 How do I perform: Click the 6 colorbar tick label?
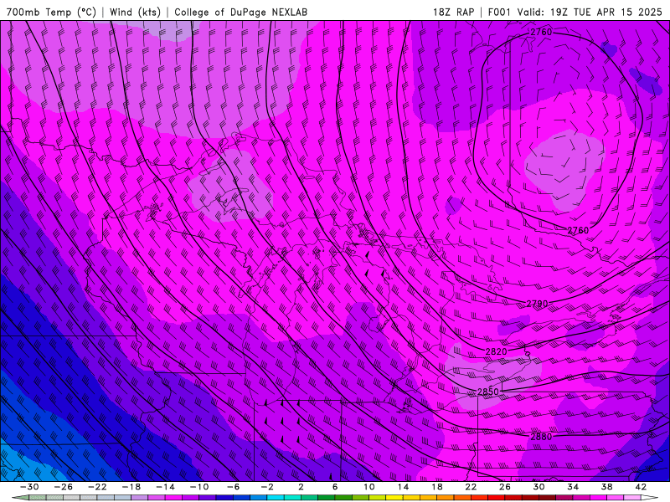tap(335, 487)
